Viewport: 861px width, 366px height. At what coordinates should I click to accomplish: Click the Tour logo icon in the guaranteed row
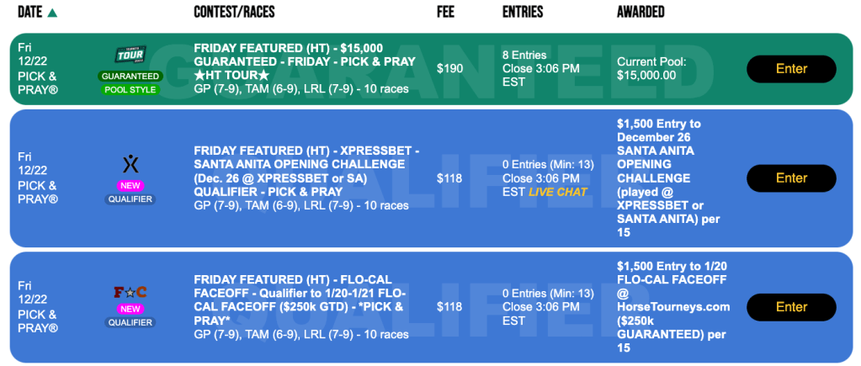point(130,56)
